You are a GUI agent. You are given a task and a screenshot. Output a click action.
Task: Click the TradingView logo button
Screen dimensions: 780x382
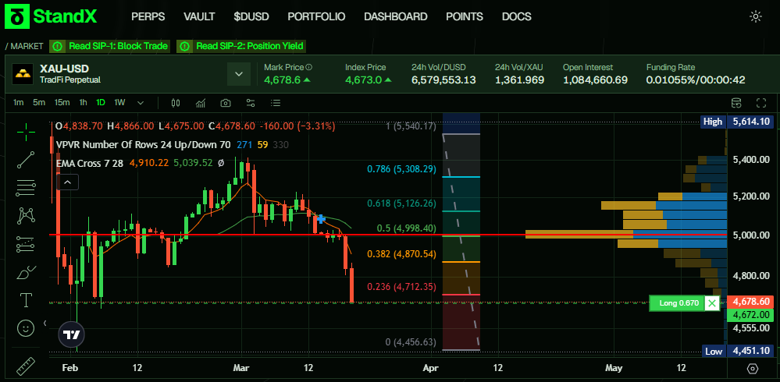pyautogui.click(x=72, y=334)
